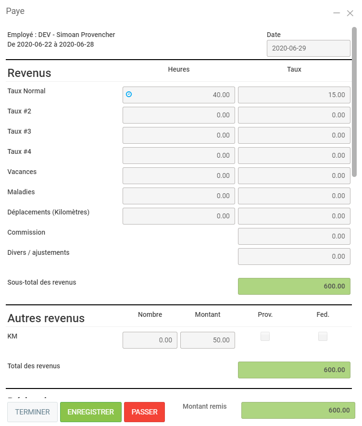Click the Divers / ajustements amount field
This screenshot has height=426, width=362.
[x=294, y=257]
